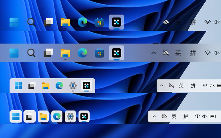
Task: Open Start menu on the gray blurred taskbar
Action: point(14,53)
